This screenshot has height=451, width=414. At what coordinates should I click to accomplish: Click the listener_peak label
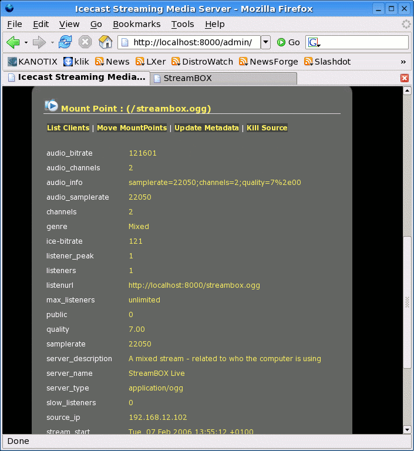[70, 256]
